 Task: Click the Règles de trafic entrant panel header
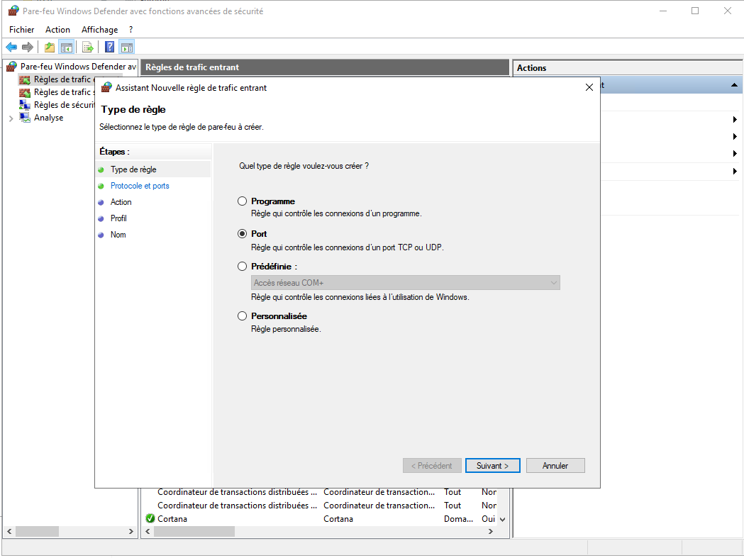[x=325, y=67]
